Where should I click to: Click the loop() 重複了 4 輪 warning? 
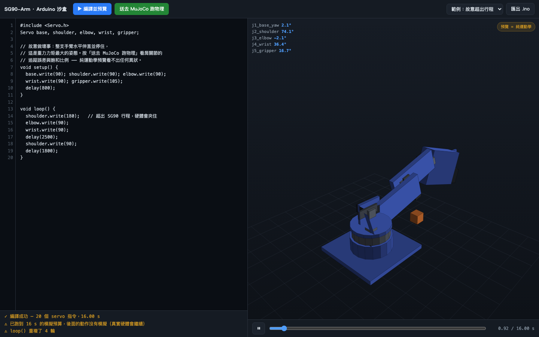30,331
